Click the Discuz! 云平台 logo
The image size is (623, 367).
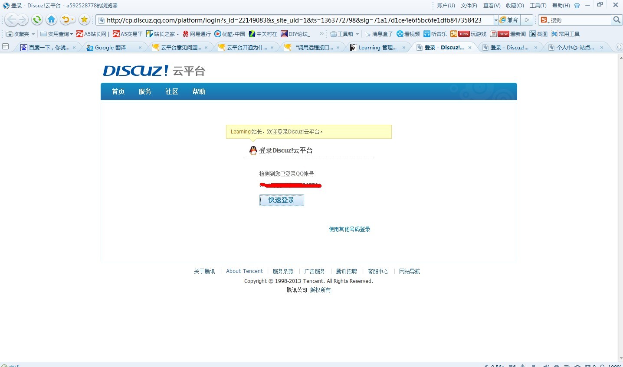154,71
